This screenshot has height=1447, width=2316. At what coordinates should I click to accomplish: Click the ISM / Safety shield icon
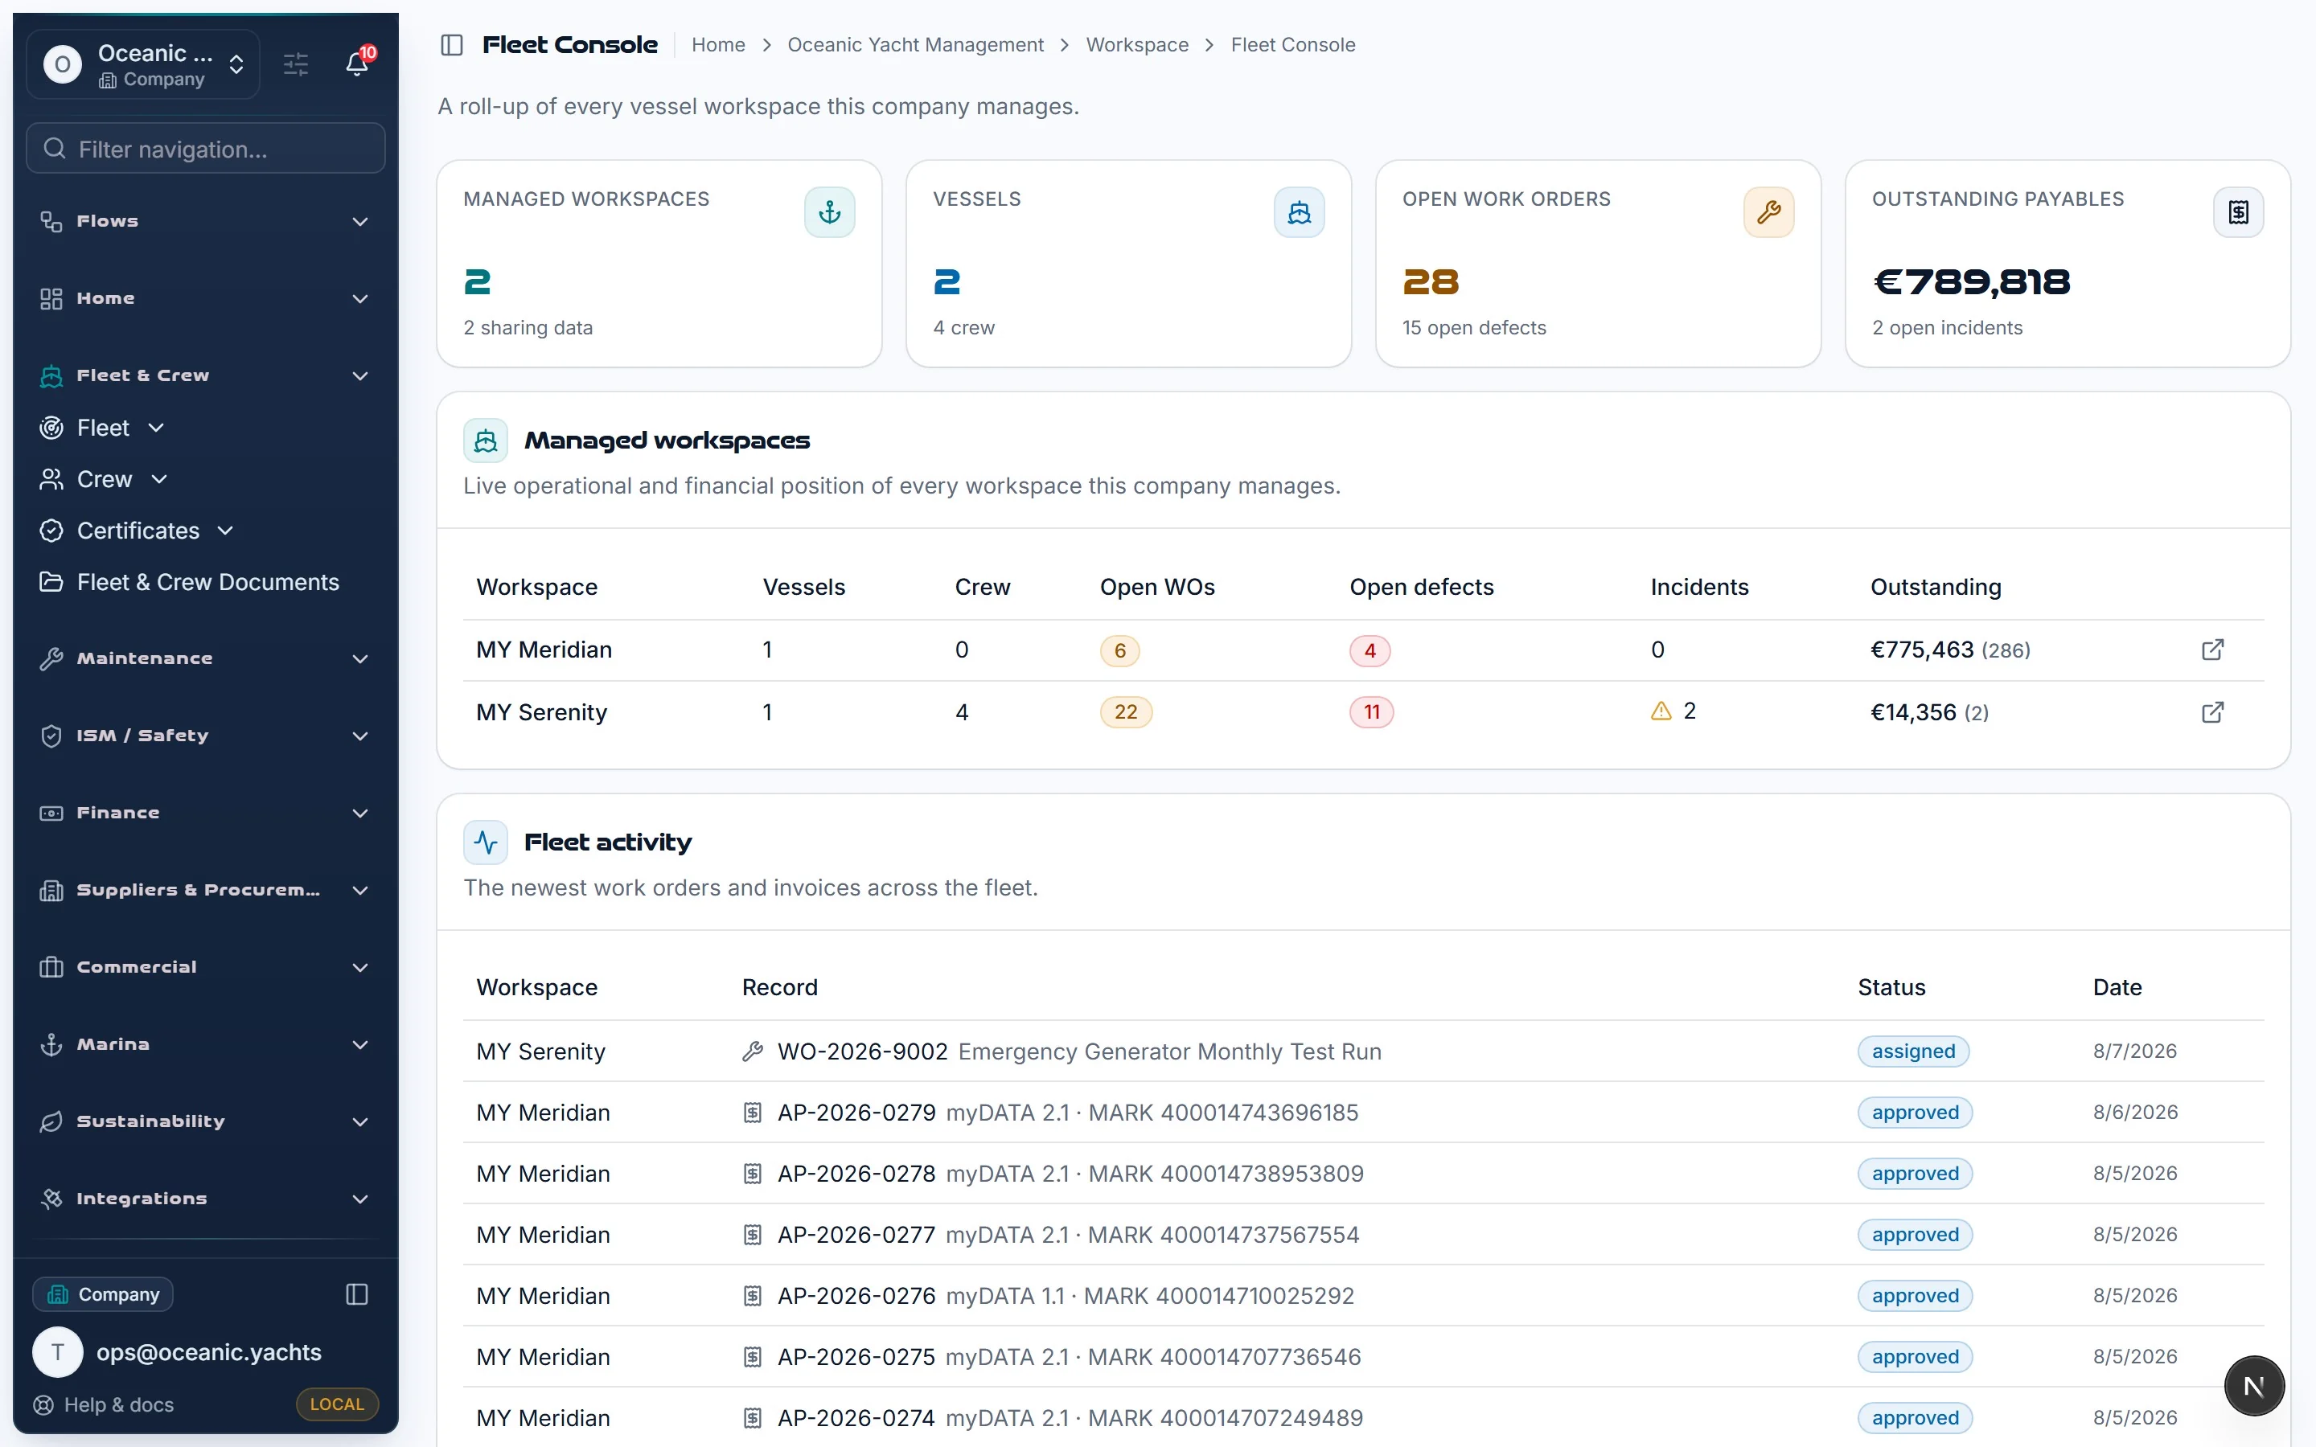(51, 736)
